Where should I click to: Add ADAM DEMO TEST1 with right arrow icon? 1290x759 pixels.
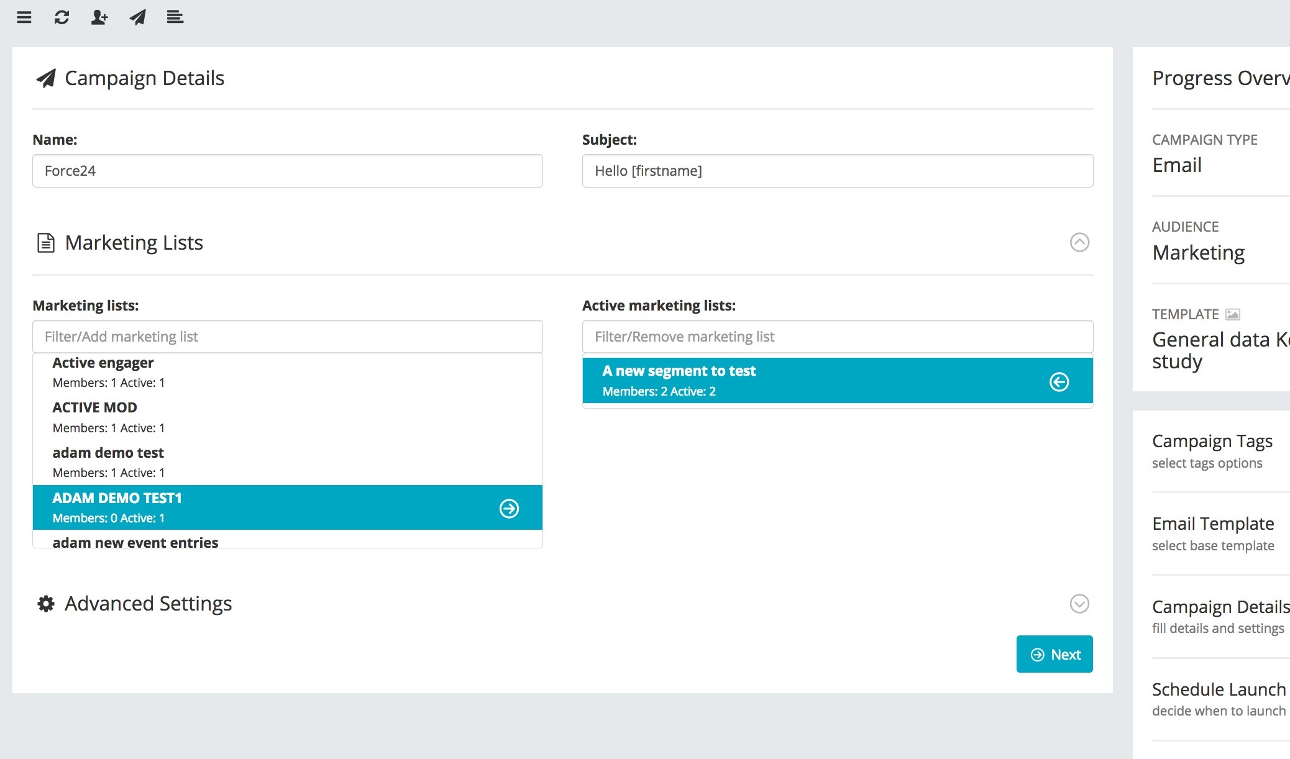point(509,509)
